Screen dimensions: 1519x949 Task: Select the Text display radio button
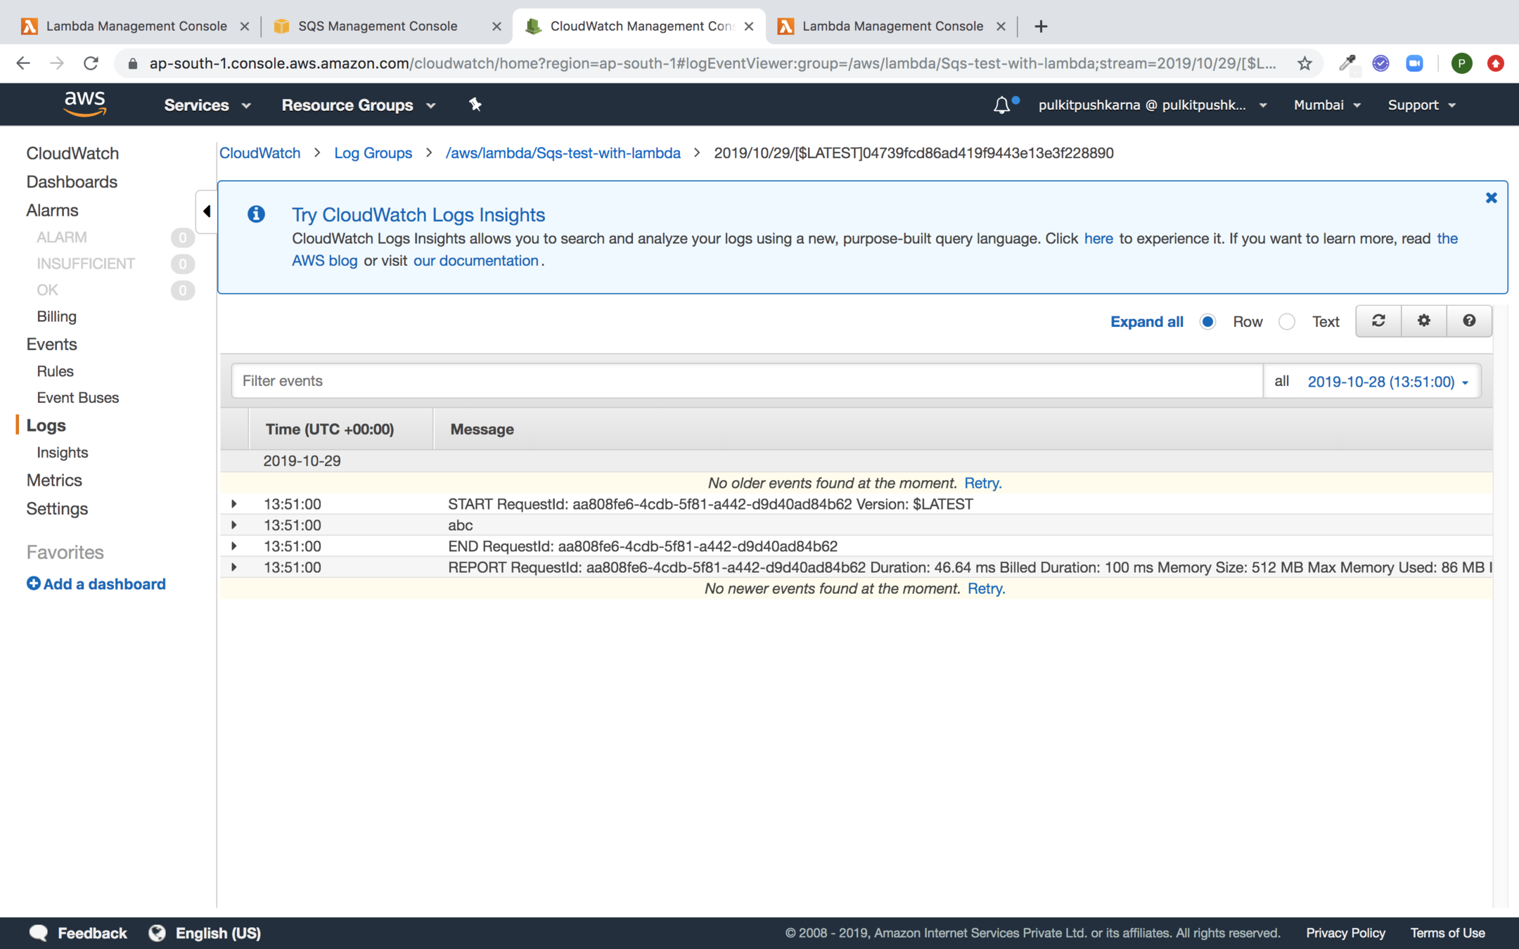1287,322
